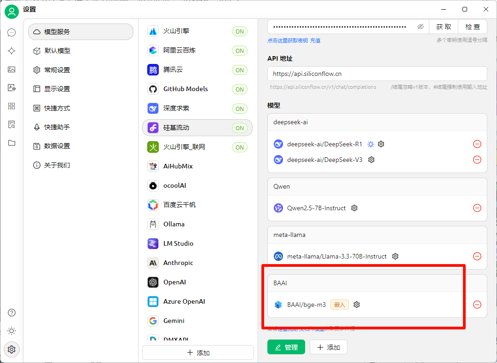
Task: Open settings gear for DeepSeek-R1 model
Action: point(381,144)
